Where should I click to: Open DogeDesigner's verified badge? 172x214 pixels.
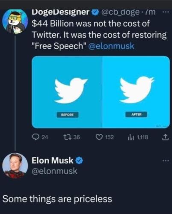[x=95, y=12]
